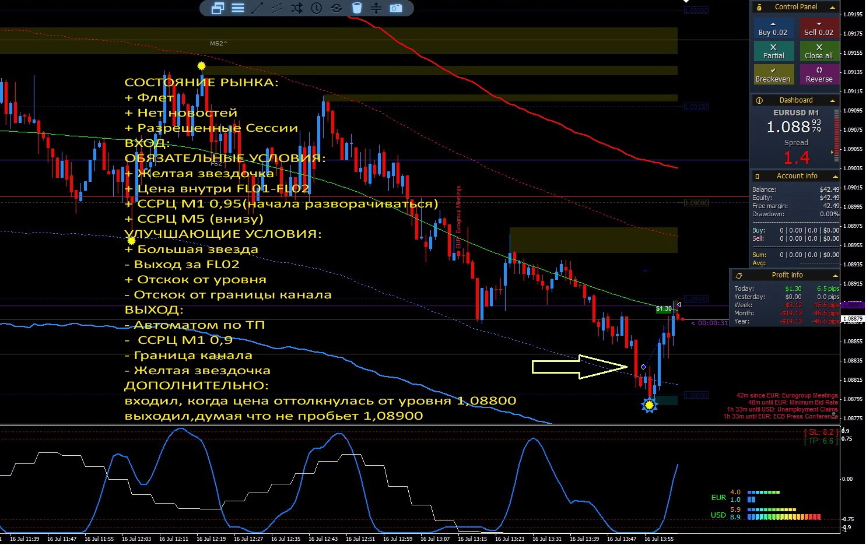The height and width of the screenshot is (545, 866).
Task: Click the Sell 0.02 button
Action: click(x=819, y=29)
